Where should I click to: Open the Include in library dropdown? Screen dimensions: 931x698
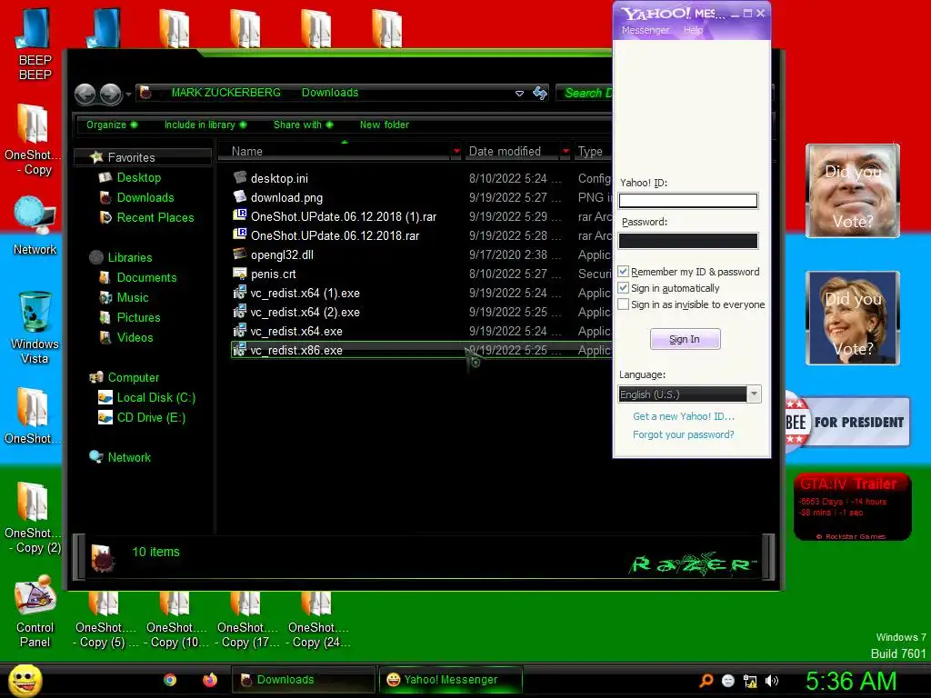pos(205,125)
